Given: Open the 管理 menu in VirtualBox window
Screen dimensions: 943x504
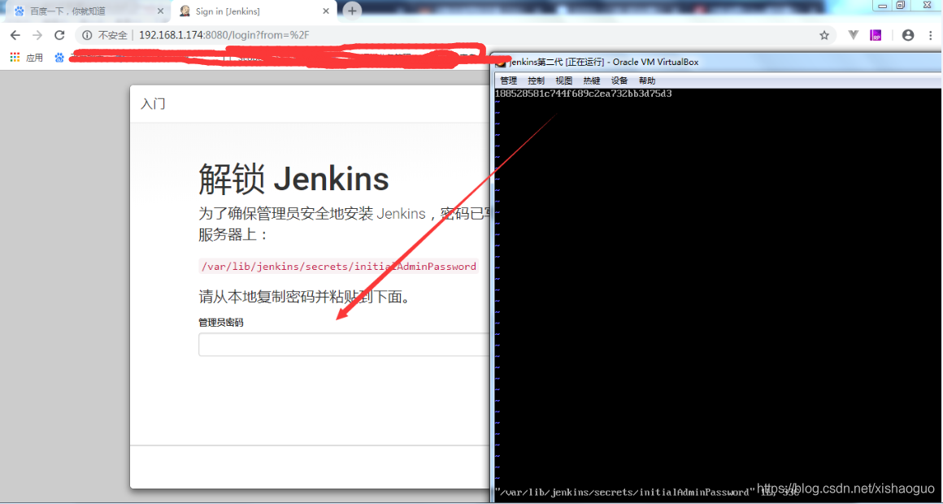Looking at the screenshot, I should coord(508,80).
